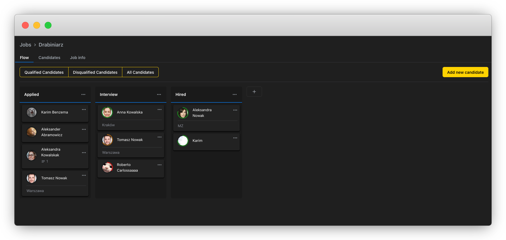The height and width of the screenshot is (240, 506).
Task: Click the Add new candidate button
Action: tap(465, 72)
